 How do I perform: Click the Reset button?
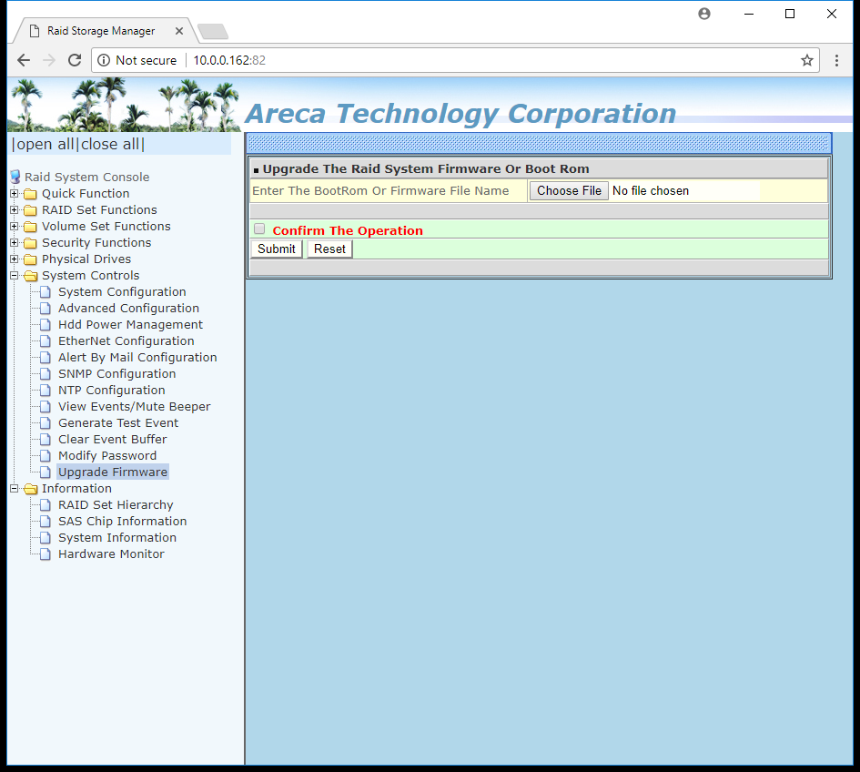click(x=329, y=249)
